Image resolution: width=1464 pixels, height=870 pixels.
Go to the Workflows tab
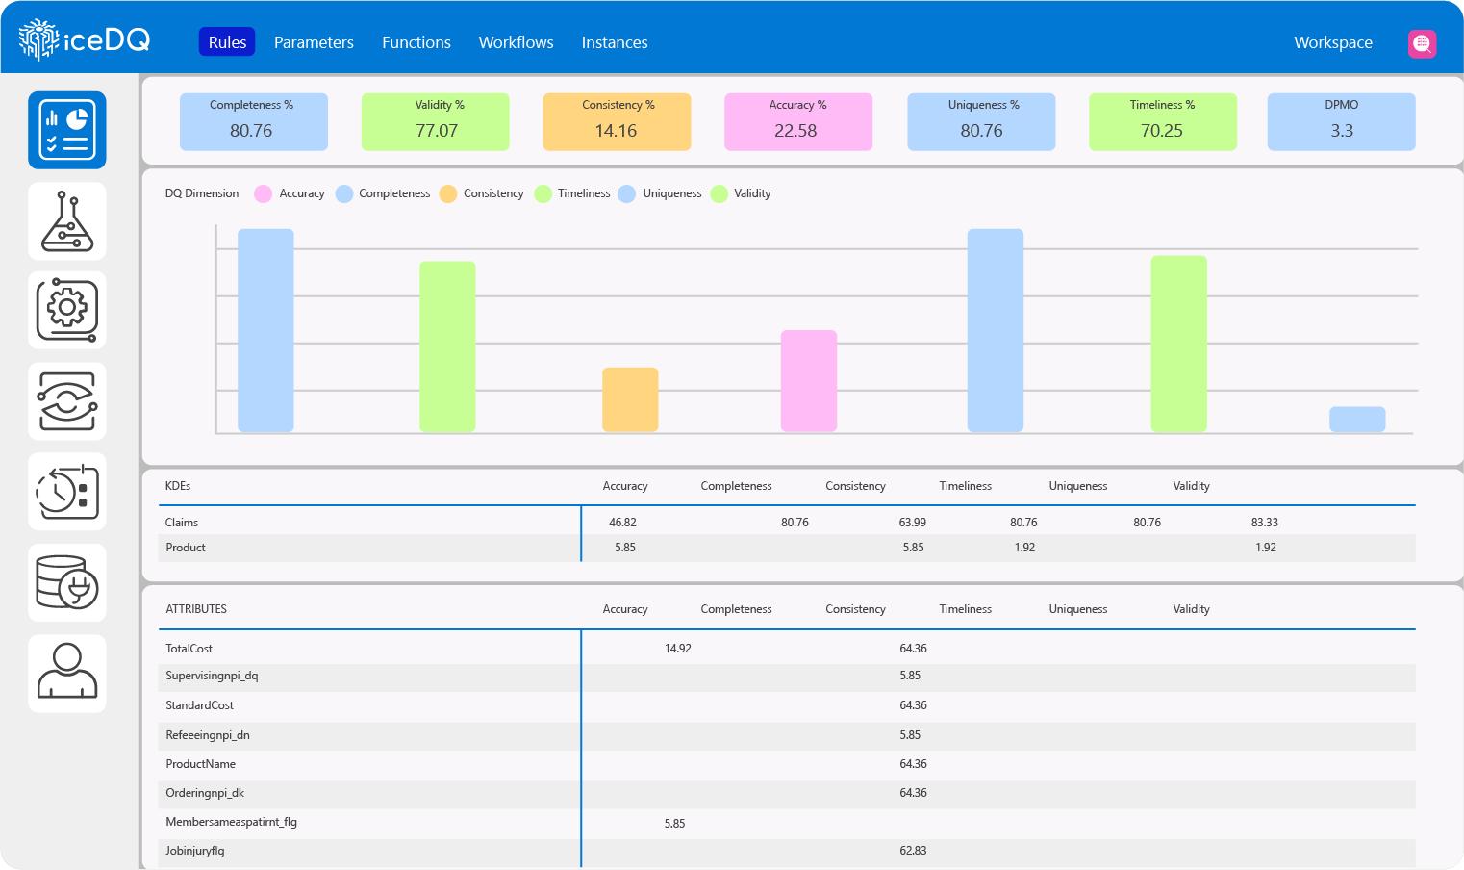click(516, 42)
